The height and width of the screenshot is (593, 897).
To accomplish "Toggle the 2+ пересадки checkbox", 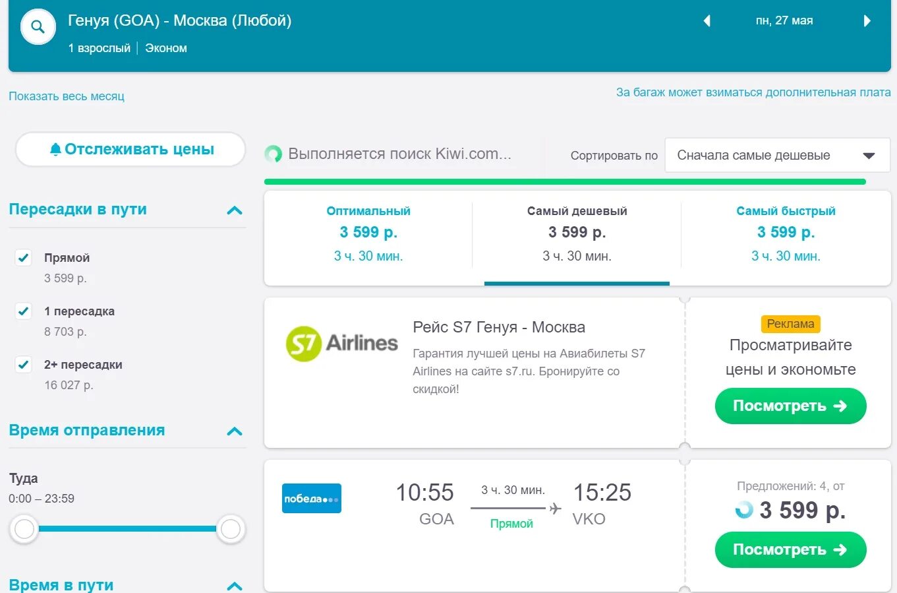I will click(x=24, y=365).
